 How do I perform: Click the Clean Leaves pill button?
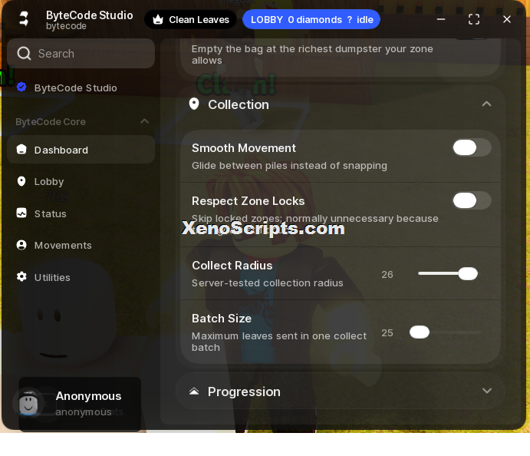pyautogui.click(x=191, y=20)
